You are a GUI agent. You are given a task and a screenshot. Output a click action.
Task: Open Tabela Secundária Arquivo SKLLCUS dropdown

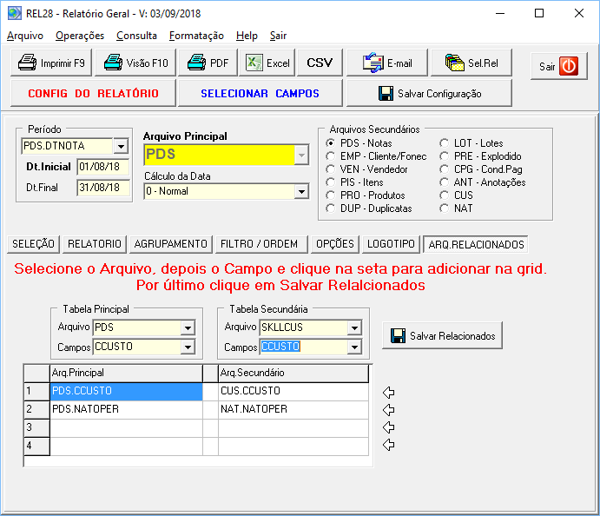pos(354,327)
